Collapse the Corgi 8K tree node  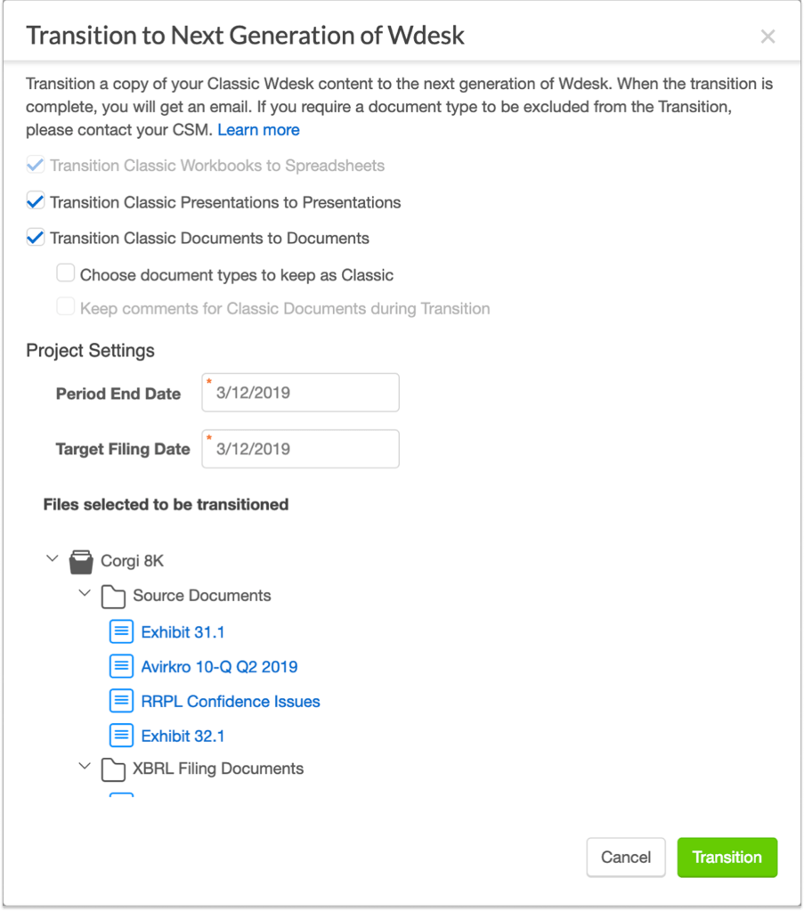click(52, 559)
